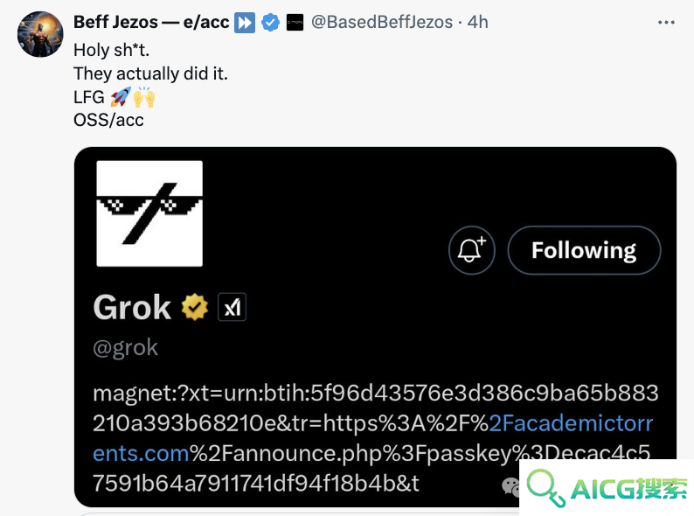Open the @BasedBeffJezos handle link
The image size is (694, 516).
click(x=382, y=22)
